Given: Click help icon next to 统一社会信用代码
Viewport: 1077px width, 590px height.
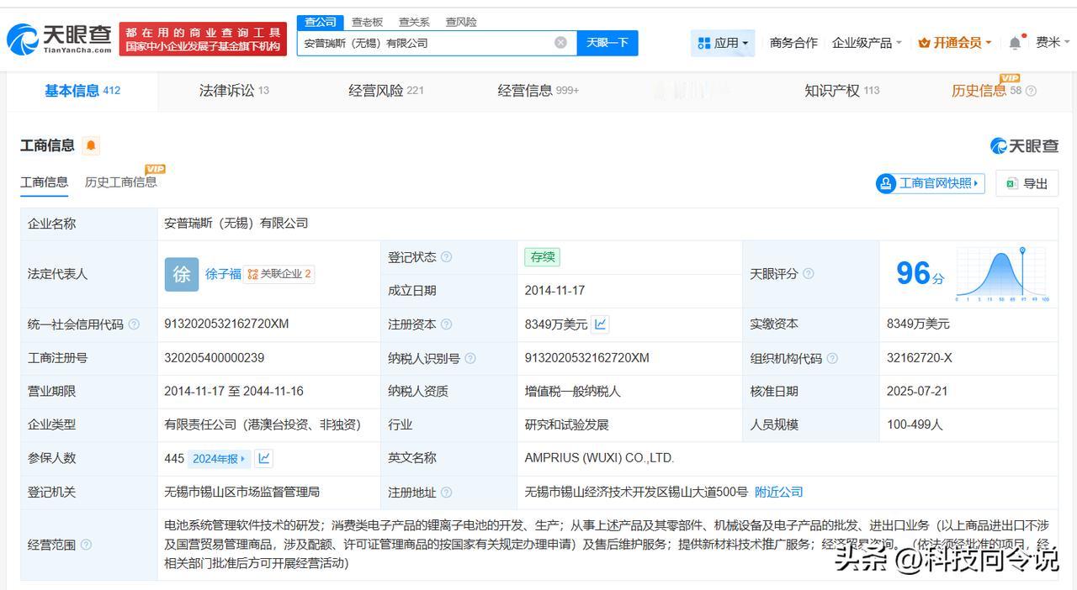Looking at the screenshot, I should point(134,324).
